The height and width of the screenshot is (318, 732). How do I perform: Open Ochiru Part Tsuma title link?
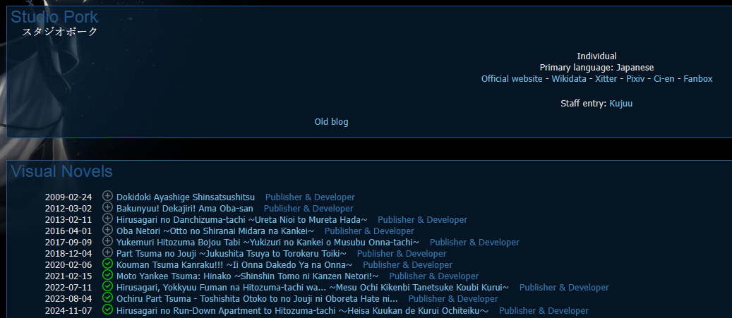[x=257, y=298]
